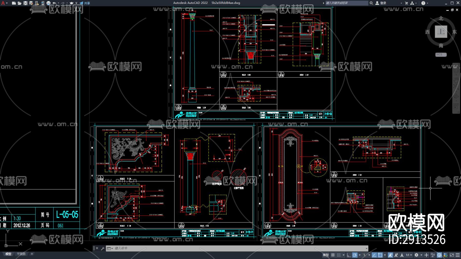
Task: Close the command line with the X icon
Action: pyautogui.click(x=97, y=248)
